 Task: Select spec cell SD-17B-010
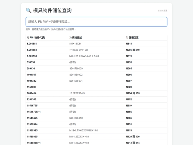(76, 118)
